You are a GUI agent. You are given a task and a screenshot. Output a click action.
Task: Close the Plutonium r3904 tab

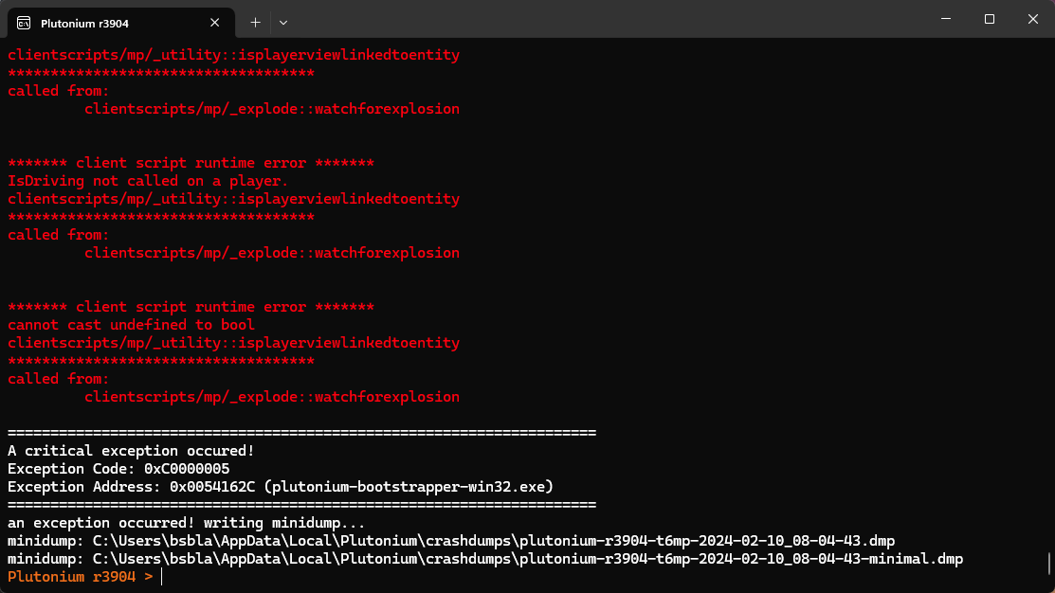(x=215, y=22)
